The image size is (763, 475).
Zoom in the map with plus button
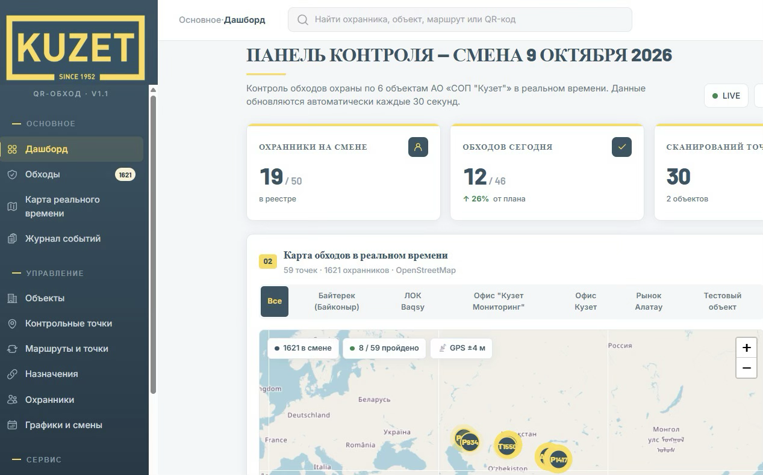[746, 348]
